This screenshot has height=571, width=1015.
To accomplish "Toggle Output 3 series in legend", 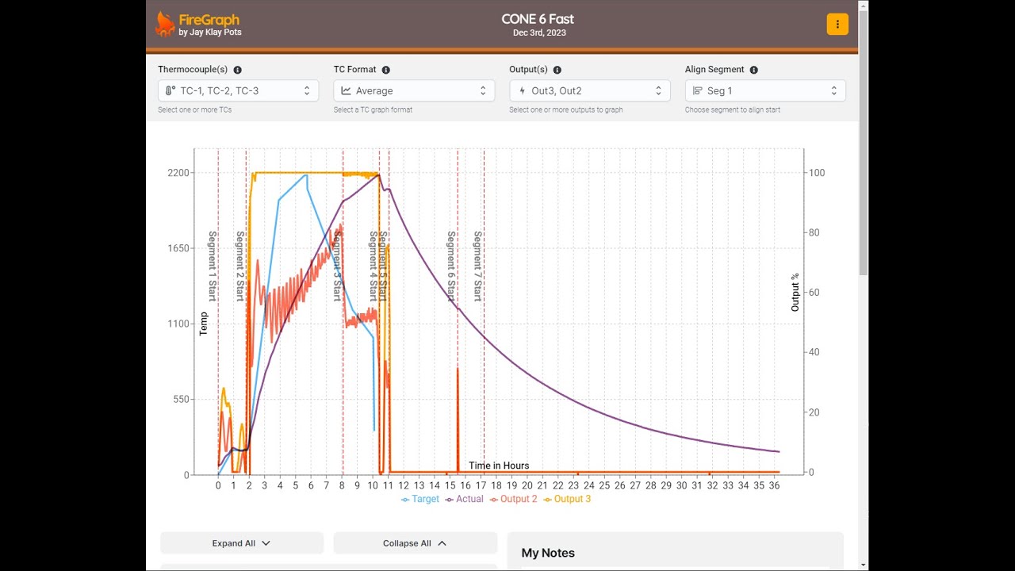I will coord(567,499).
